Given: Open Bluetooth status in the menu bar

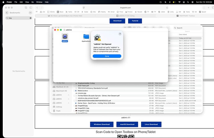Looking at the screenshot, I should point(170,2).
